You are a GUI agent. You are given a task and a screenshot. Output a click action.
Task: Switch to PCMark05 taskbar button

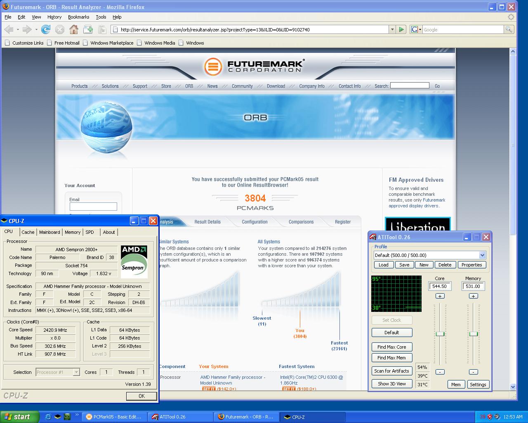coord(115,417)
